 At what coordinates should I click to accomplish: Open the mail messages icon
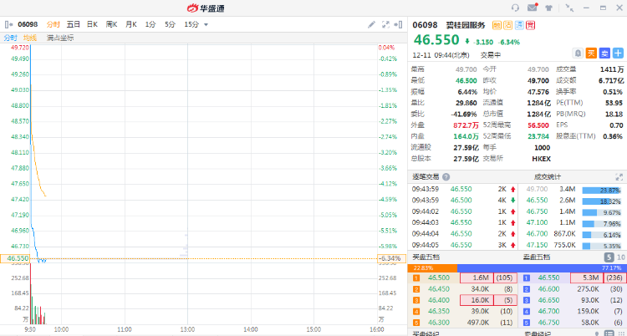(533, 8)
